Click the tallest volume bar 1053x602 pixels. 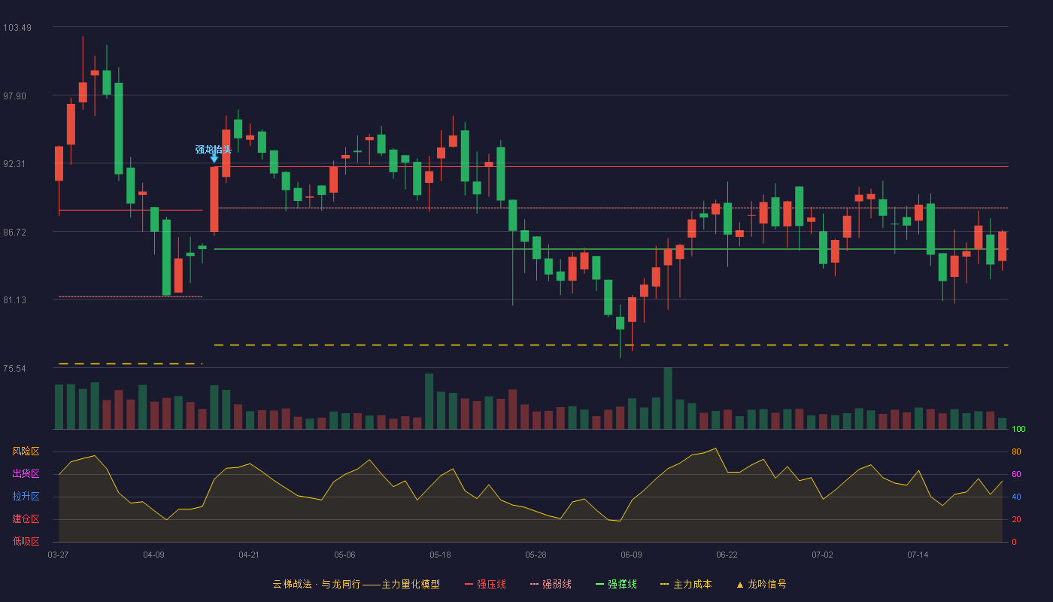[x=668, y=398]
